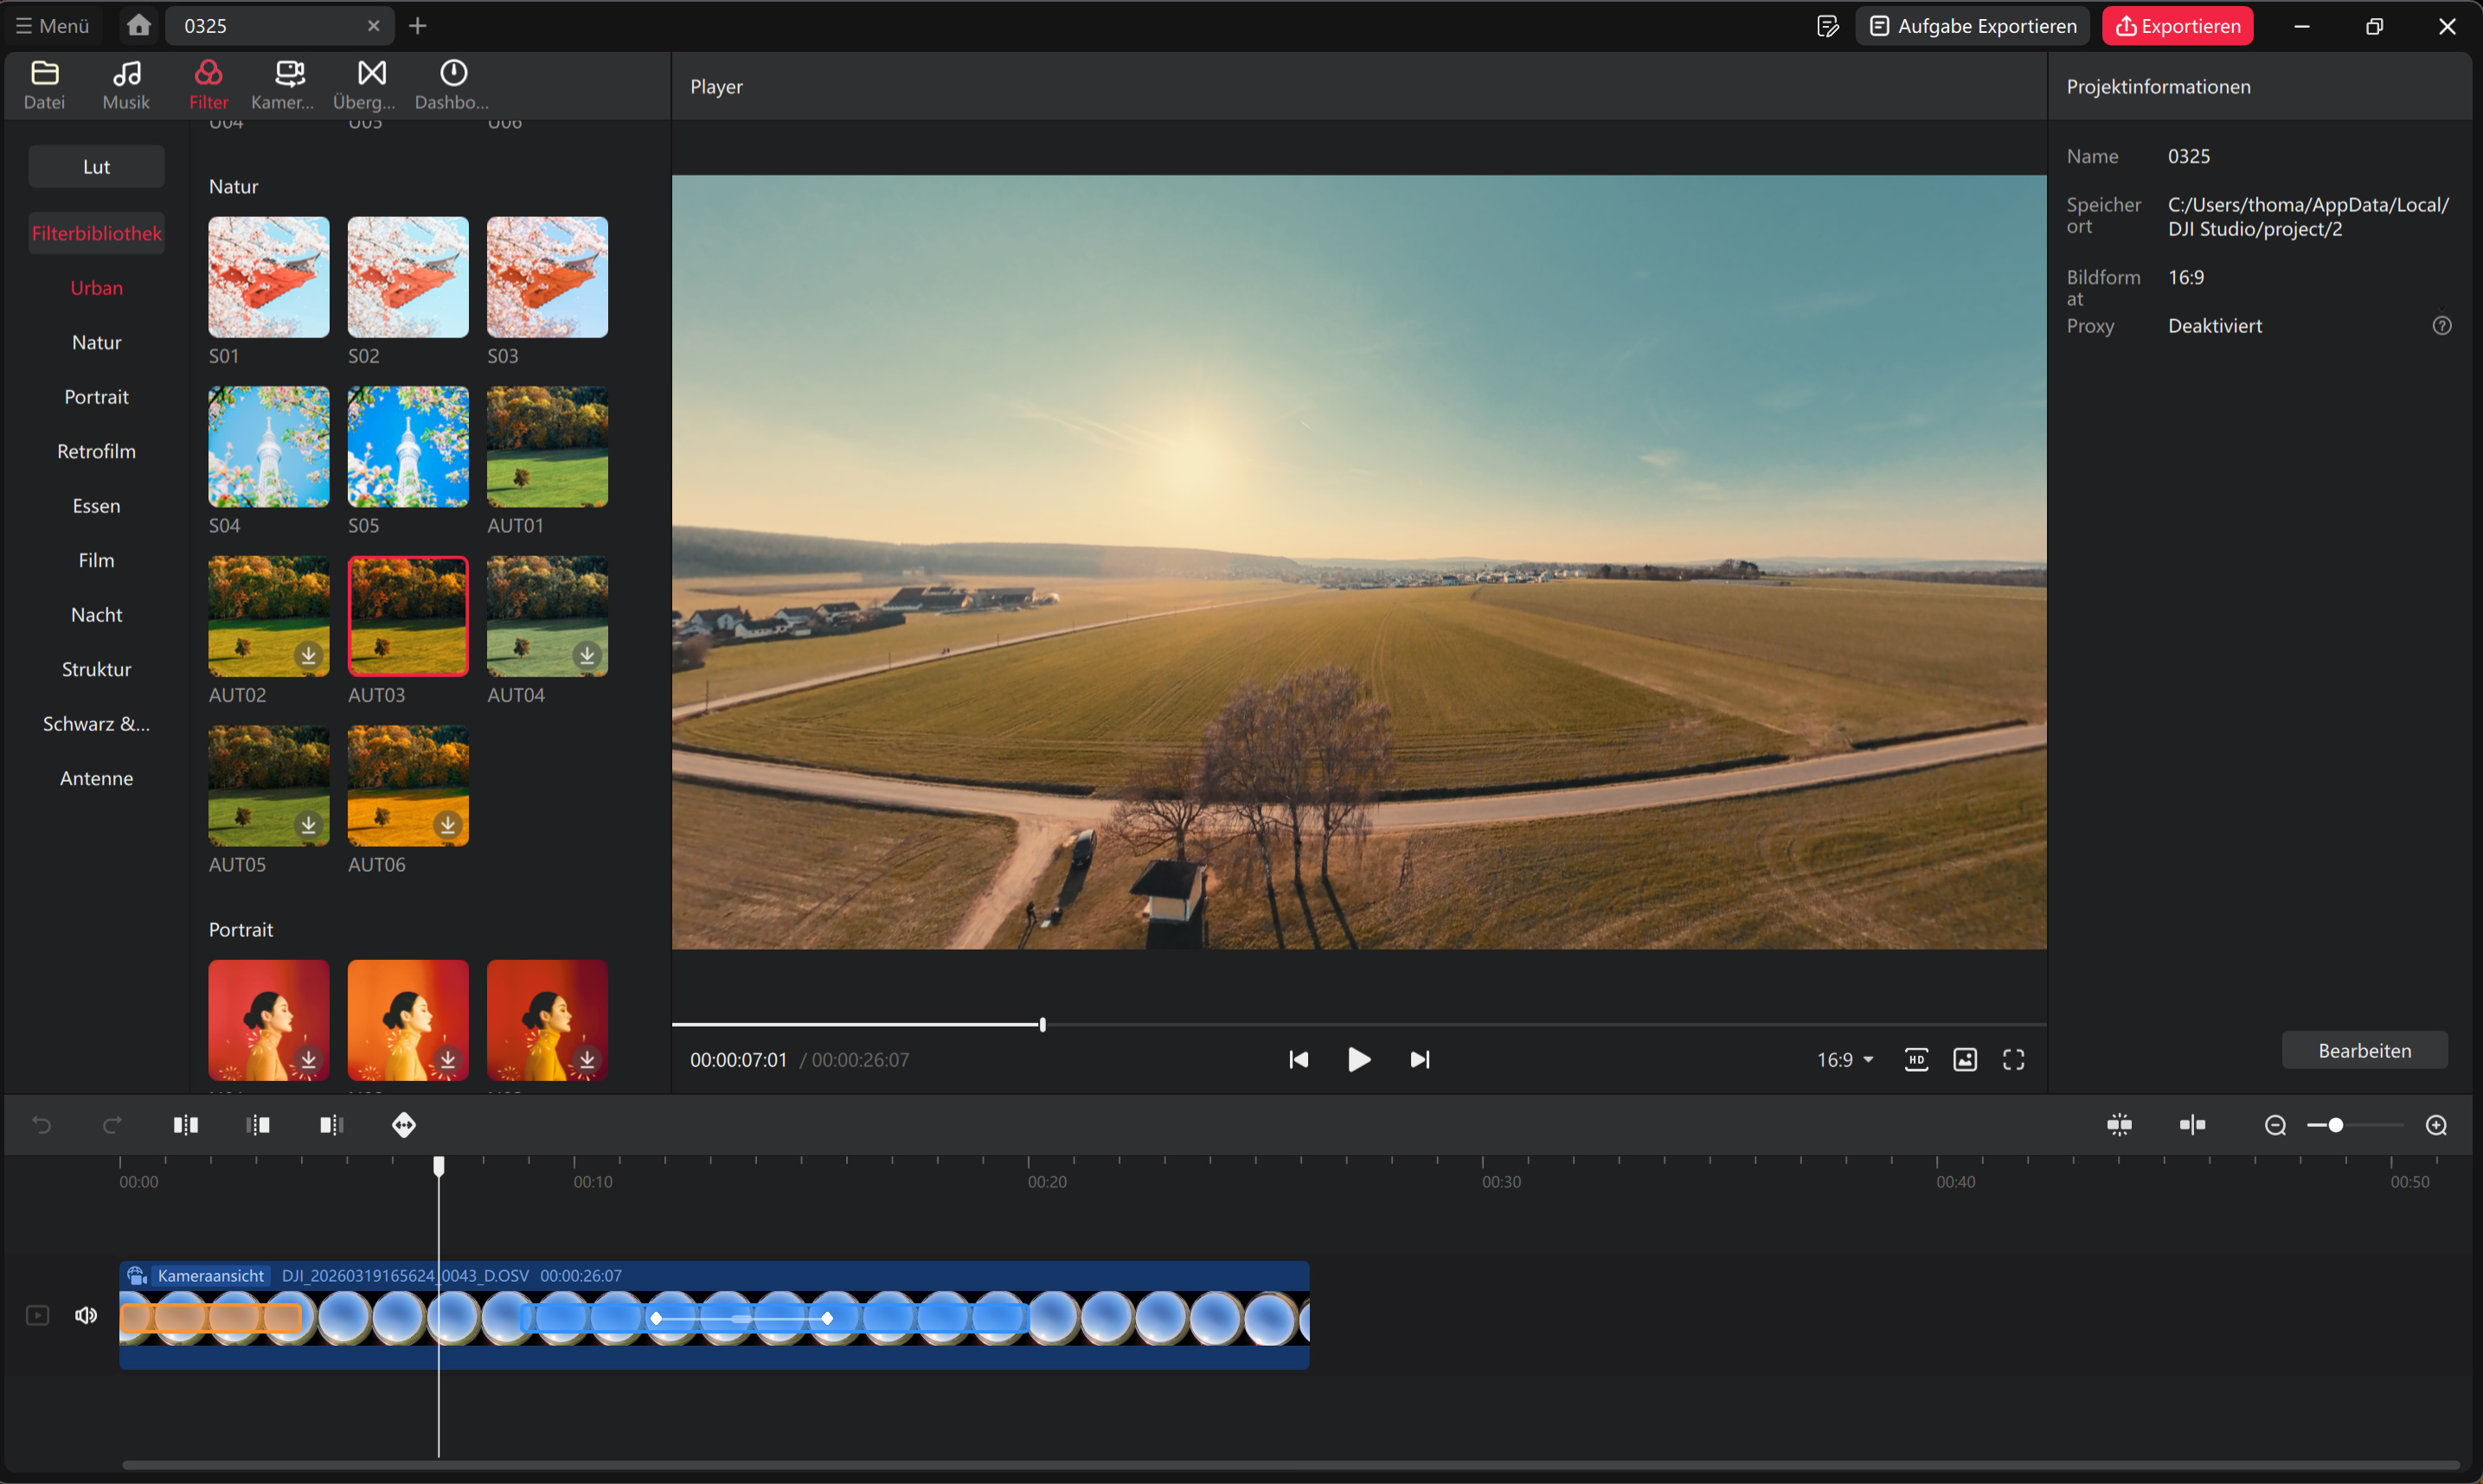Toggle timeline snapping icon

point(2119,1125)
